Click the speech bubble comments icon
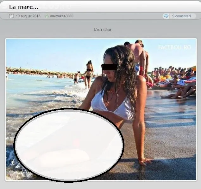 [166, 16]
